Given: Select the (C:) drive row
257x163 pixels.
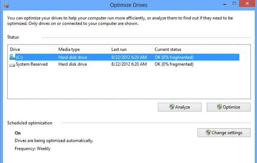Looking at the screenshot, I should pos(124,57).
